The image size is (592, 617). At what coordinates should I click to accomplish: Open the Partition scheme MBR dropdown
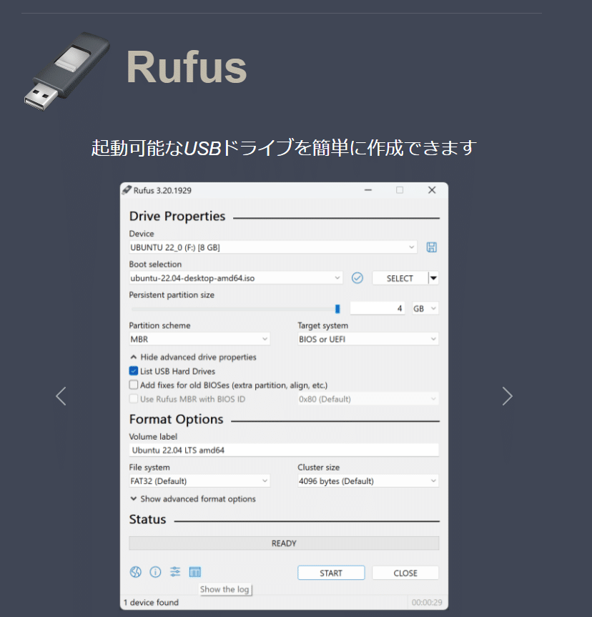tap(199, 339)
